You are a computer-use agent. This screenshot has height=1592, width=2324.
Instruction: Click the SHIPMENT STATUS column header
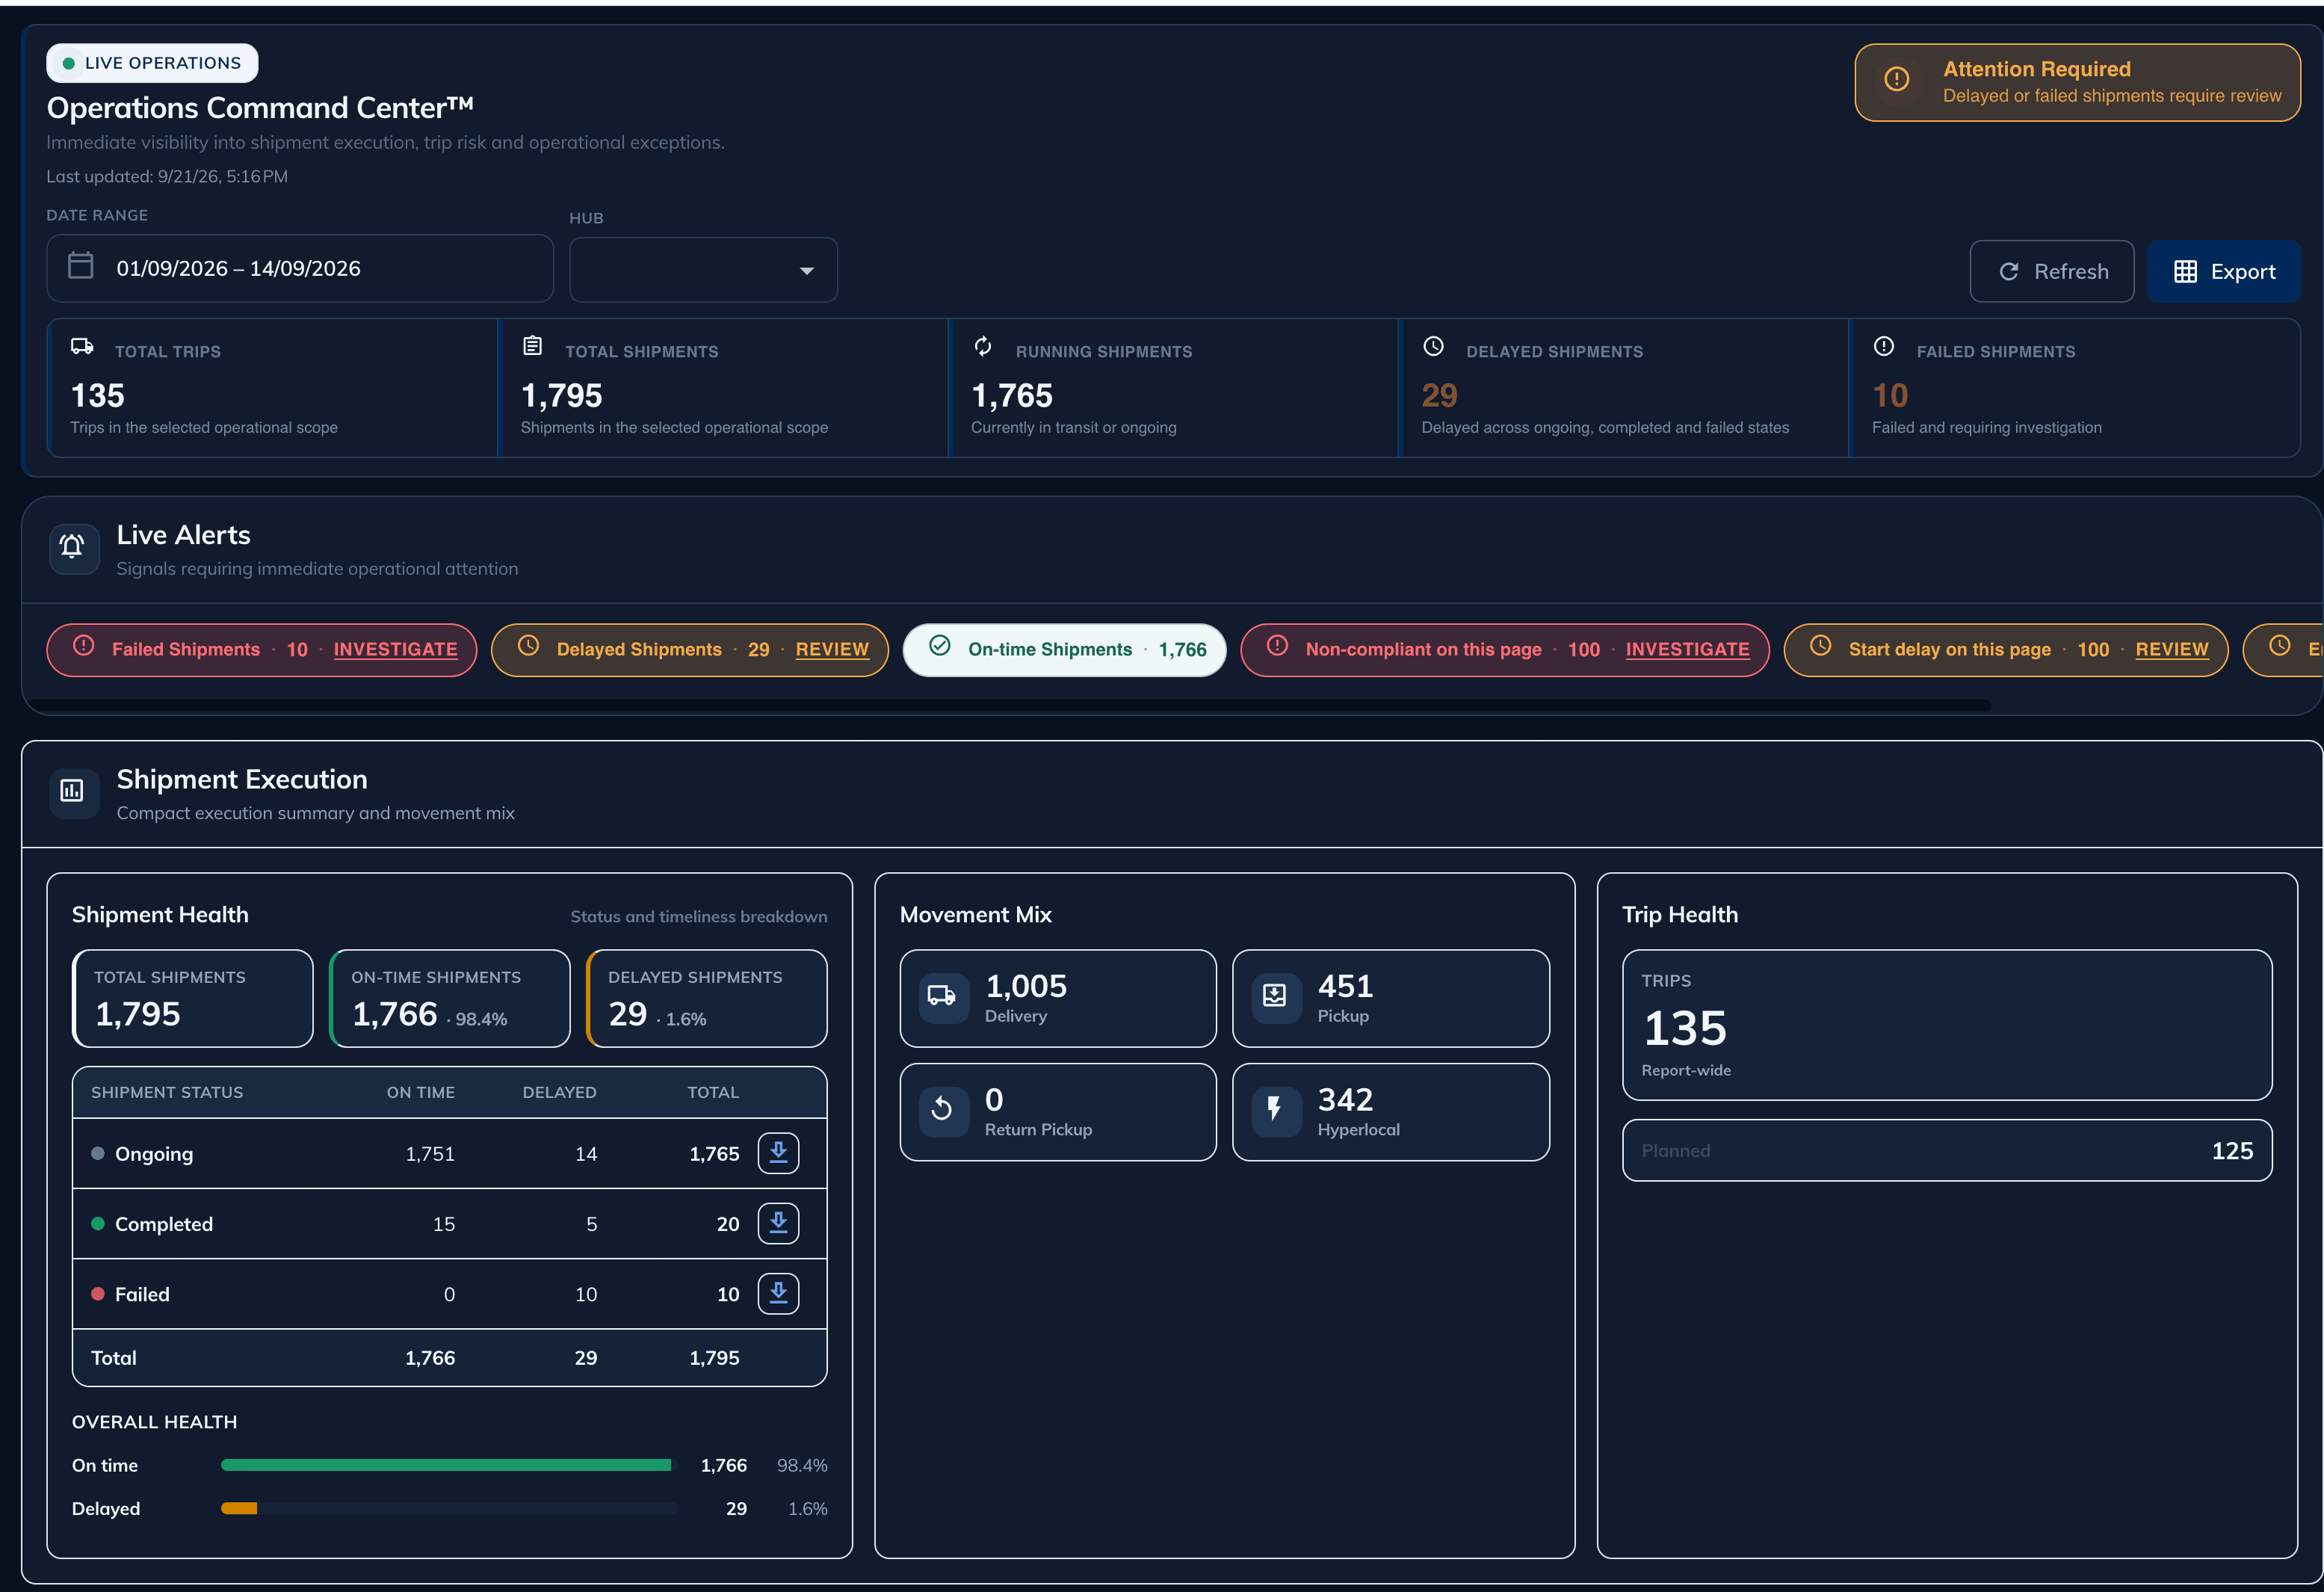(167, 1092)
